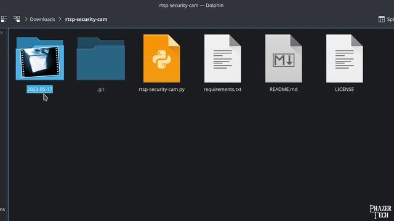Click rtsp-security-cam breadcrumb segment

pos(86,19)
